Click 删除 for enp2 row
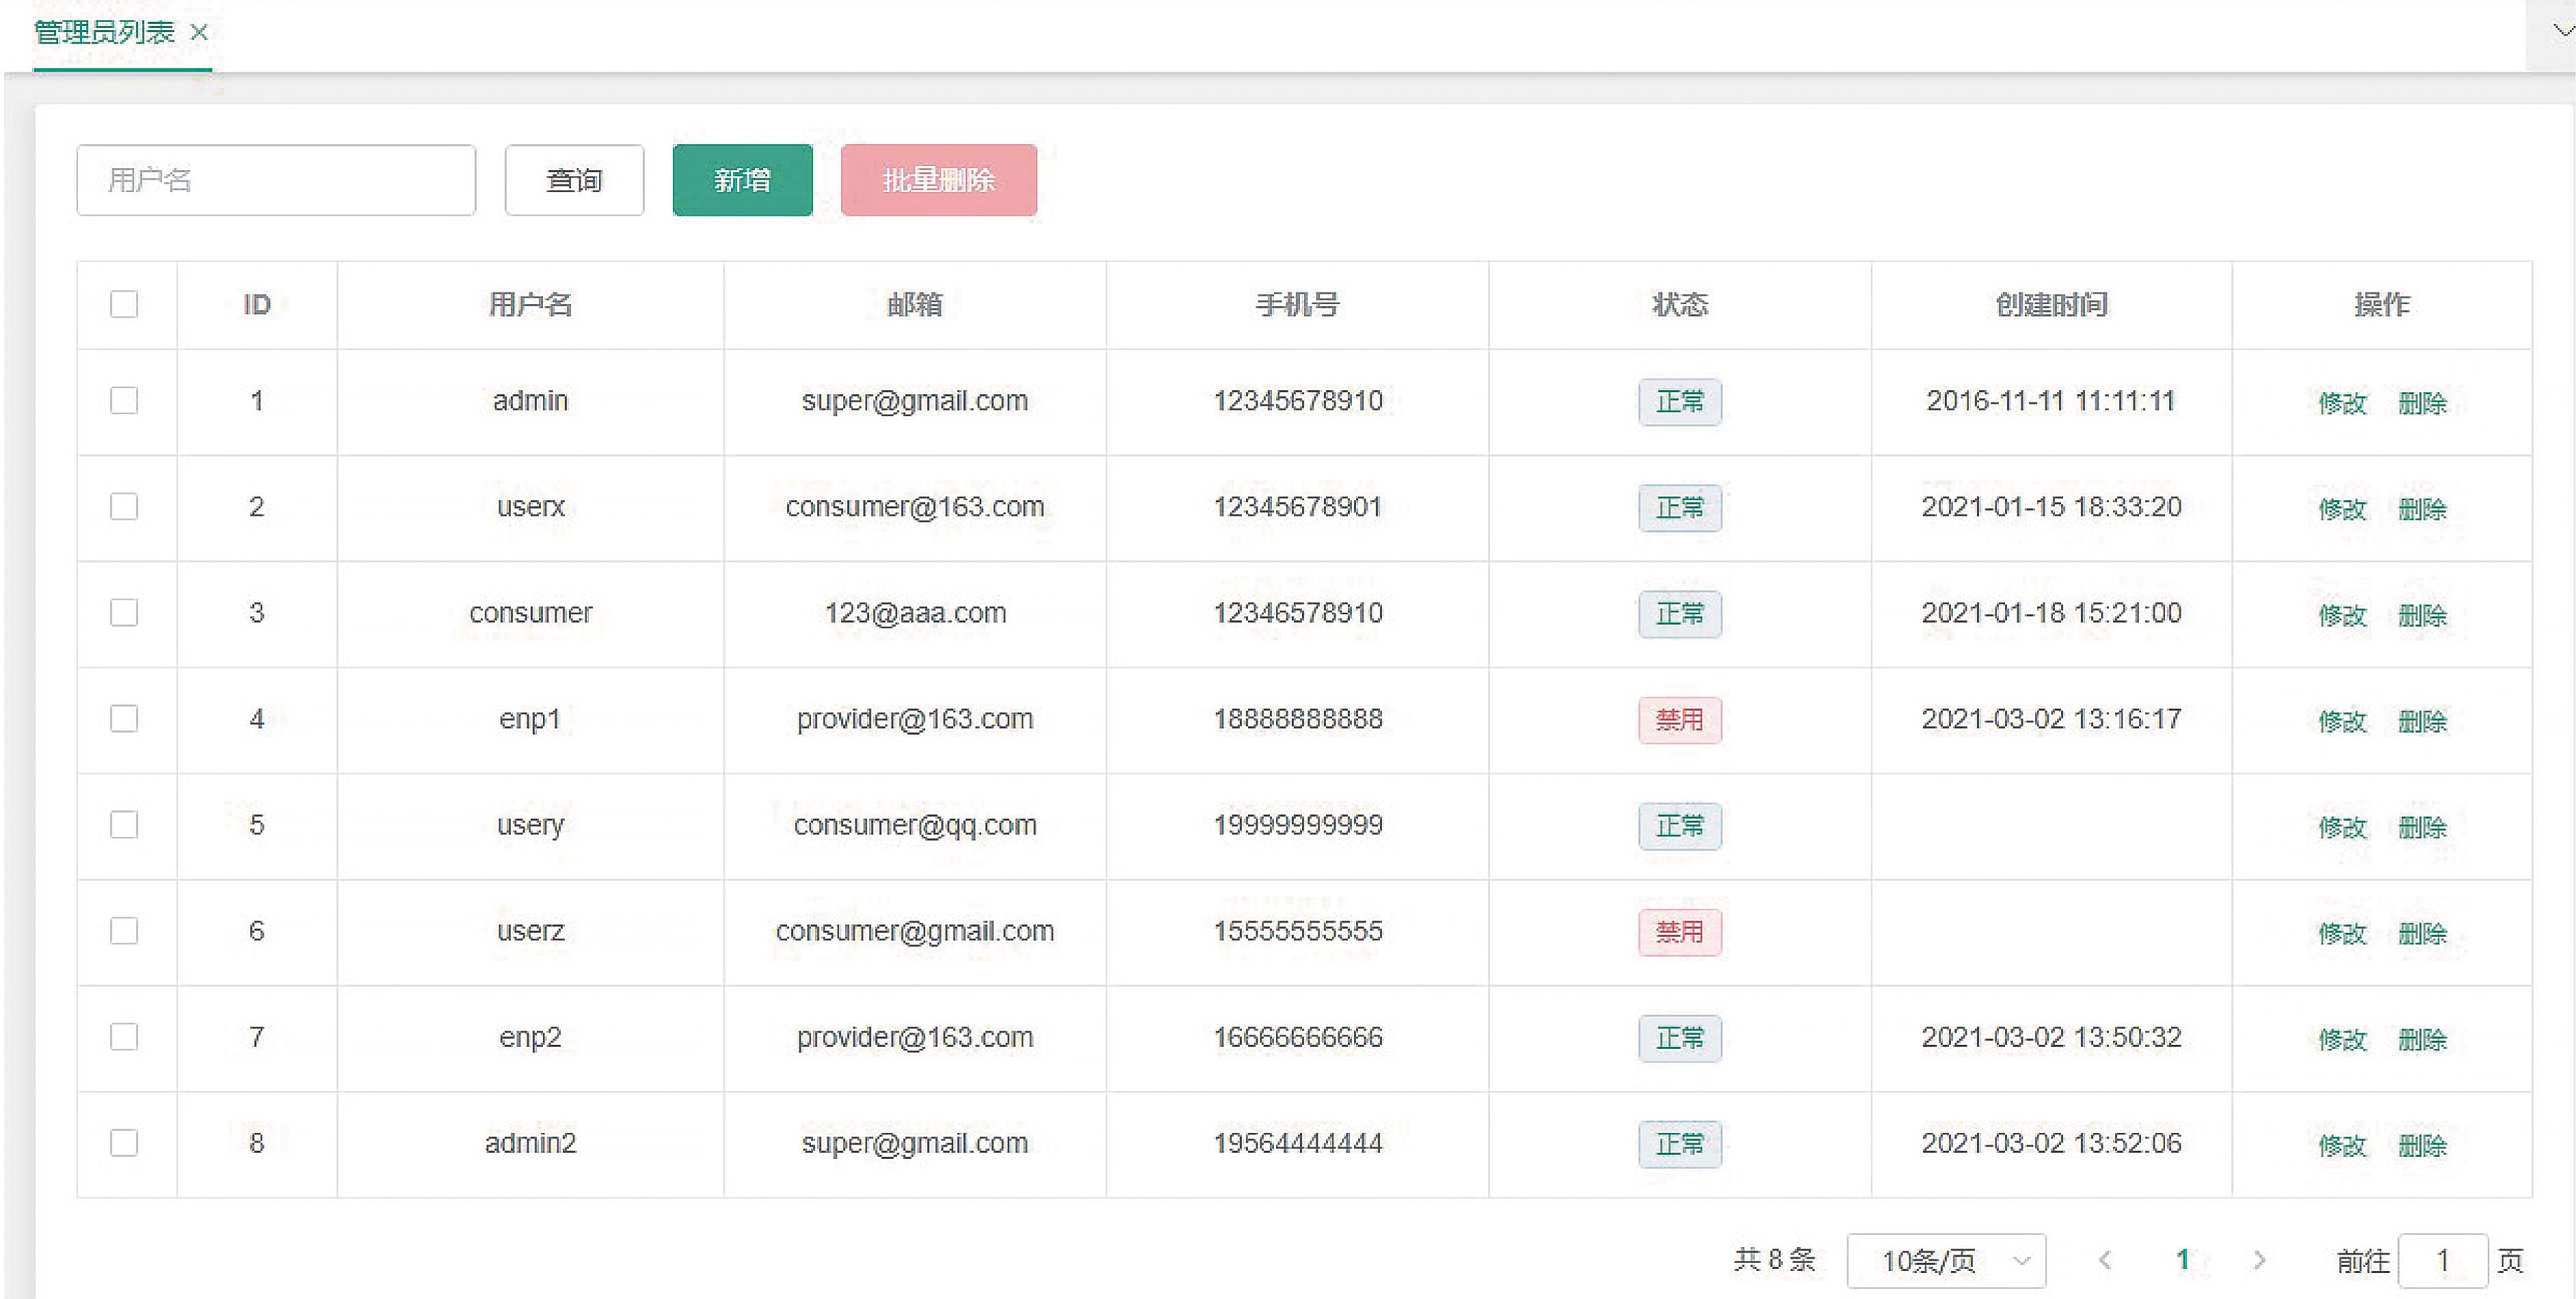 point(2422,1039)
